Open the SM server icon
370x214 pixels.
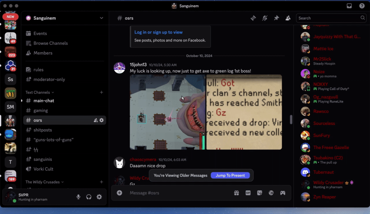[10, 107]
